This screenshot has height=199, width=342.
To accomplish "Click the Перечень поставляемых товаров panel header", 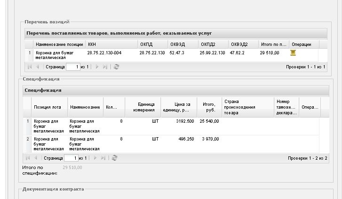I will tap(176, 33).
